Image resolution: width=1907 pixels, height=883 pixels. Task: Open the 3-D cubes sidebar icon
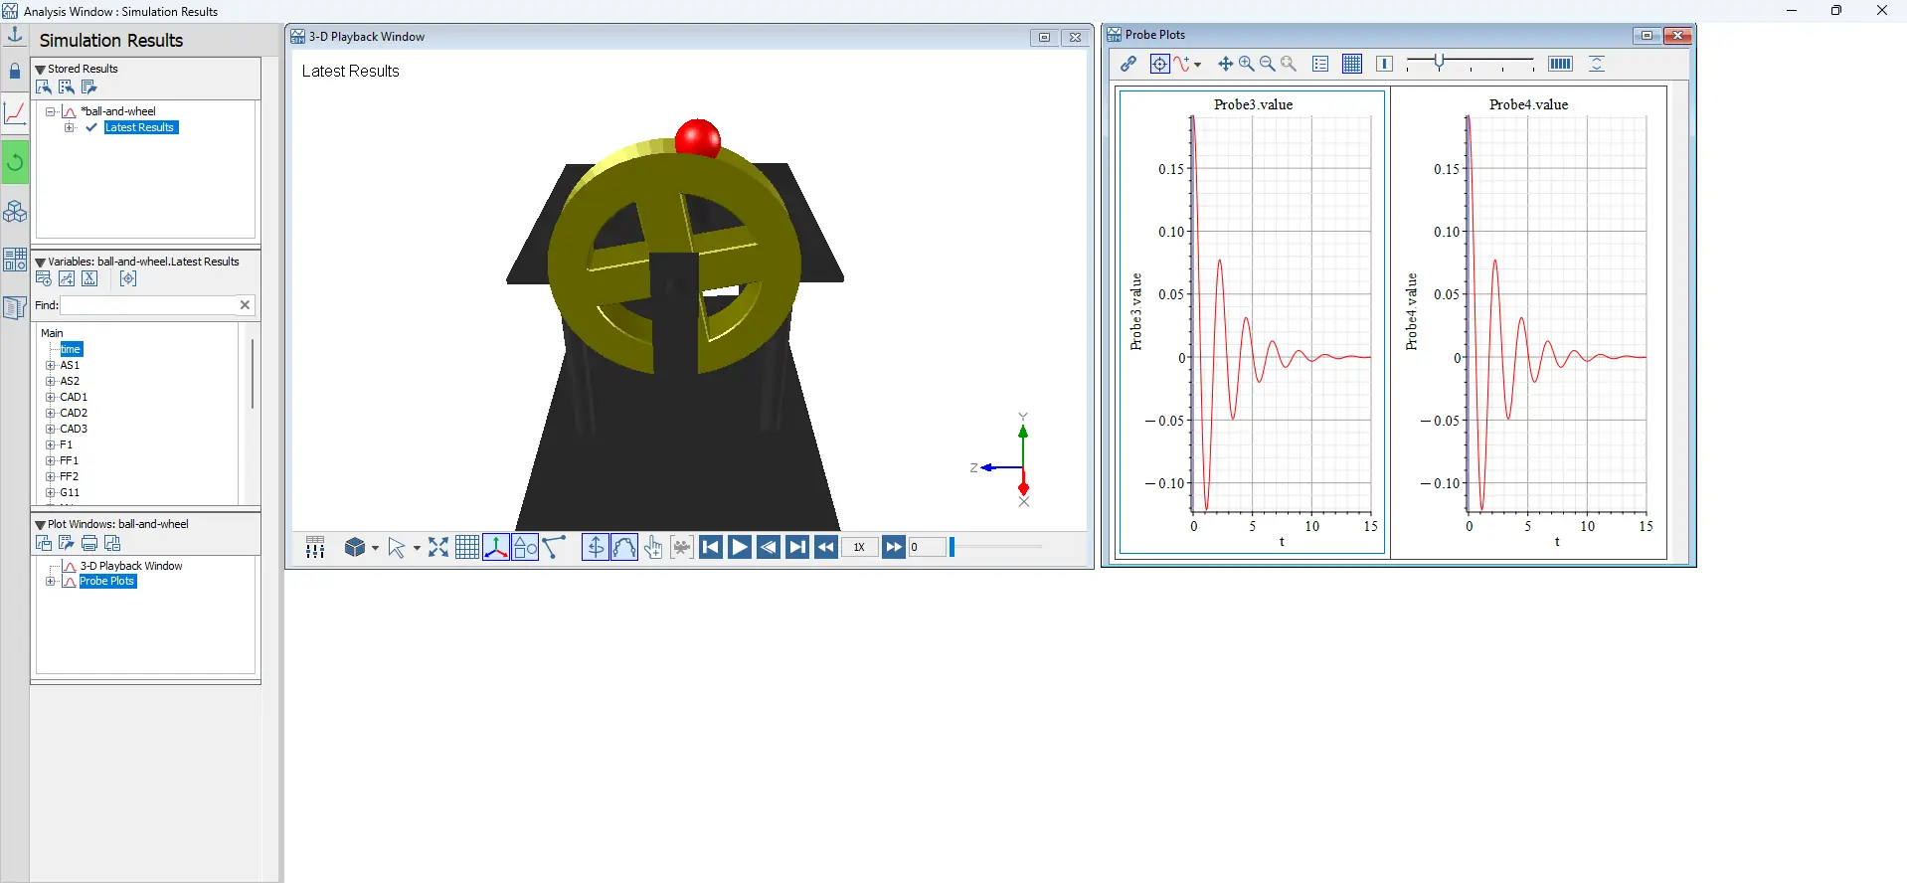point(15,211)
